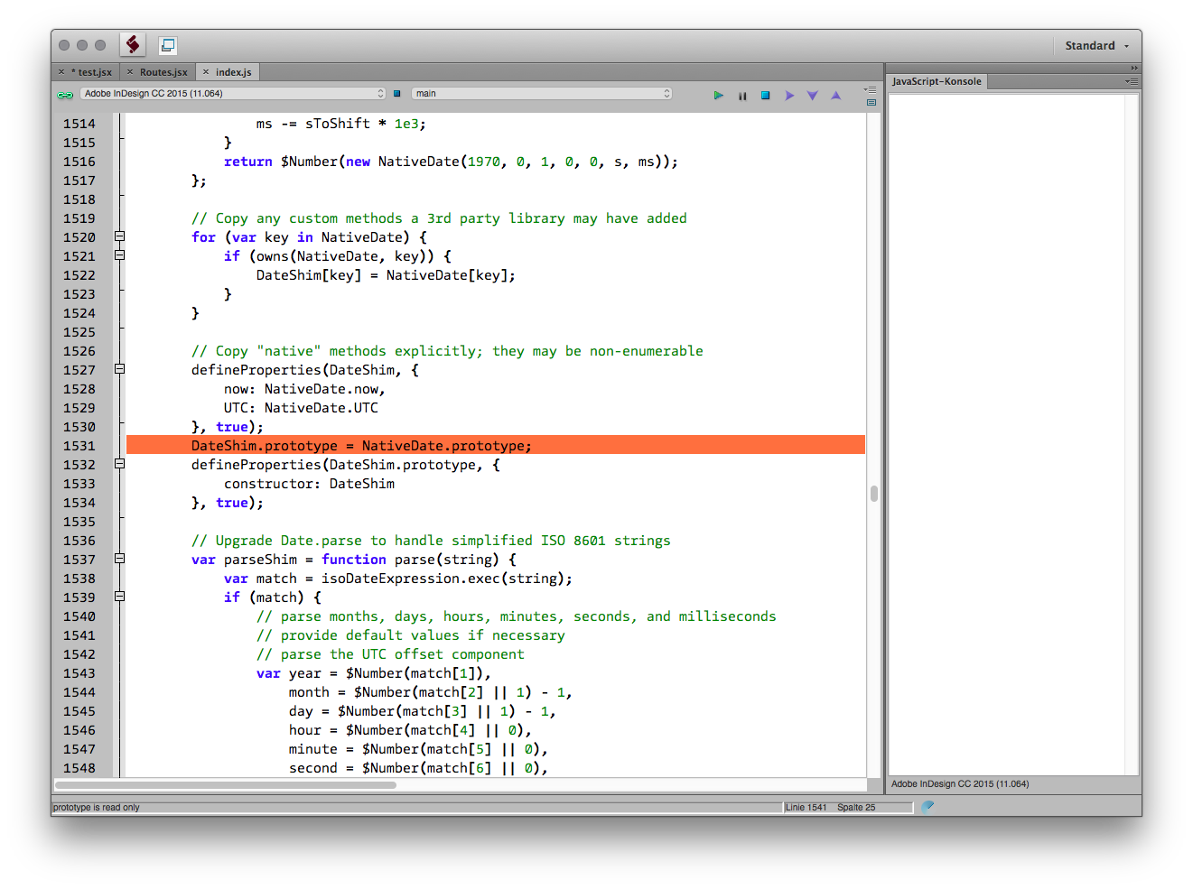Click the blue square engine icon before main
The height and width of the screenshot is (889, 1193).
pyautogui.click(x=396, y=94)
